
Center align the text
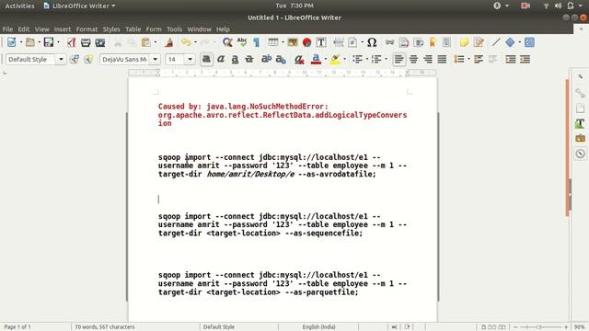(413, 59)
